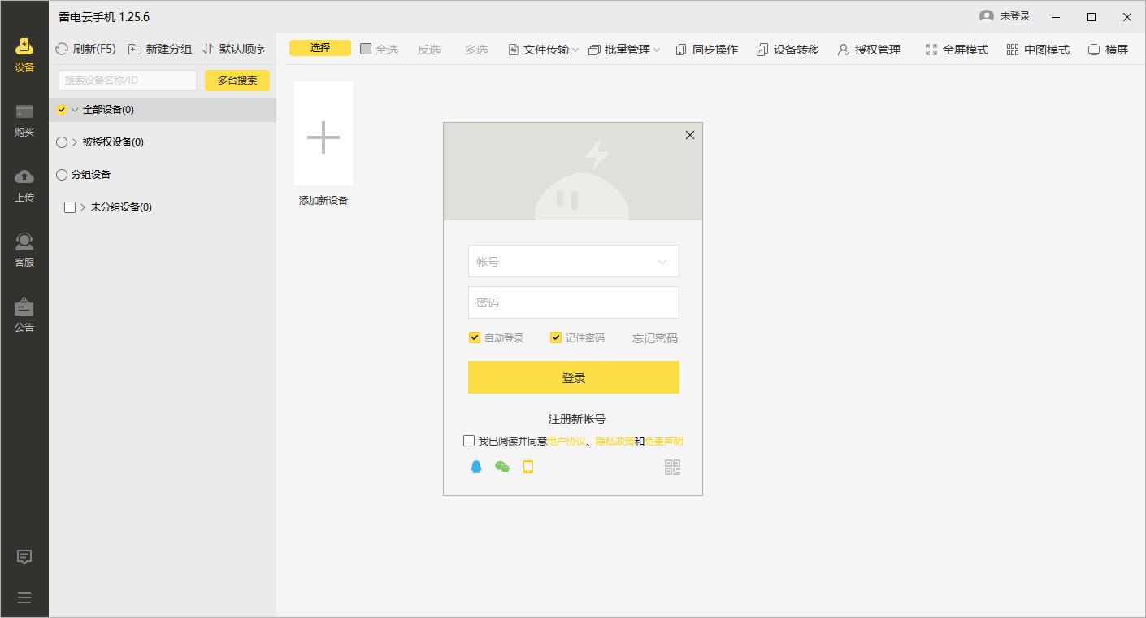Switch to 全屏模式 fullscreen mode
Viewport: 1146px width, 618px height.
point(957,50)
